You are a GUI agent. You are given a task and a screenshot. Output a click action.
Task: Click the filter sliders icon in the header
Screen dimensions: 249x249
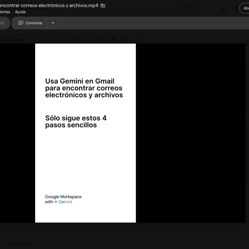click(197, 8)
